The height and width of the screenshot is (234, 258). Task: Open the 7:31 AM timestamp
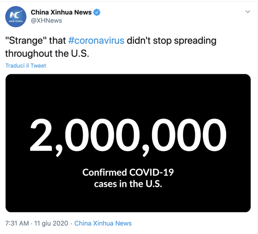(17, 223)
